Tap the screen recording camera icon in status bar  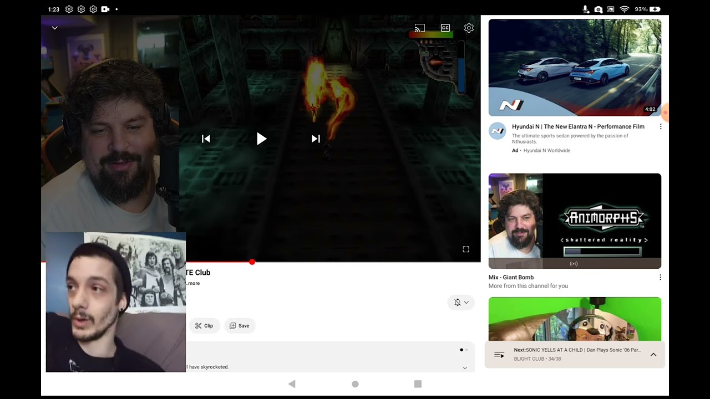(x=105, y=9)
